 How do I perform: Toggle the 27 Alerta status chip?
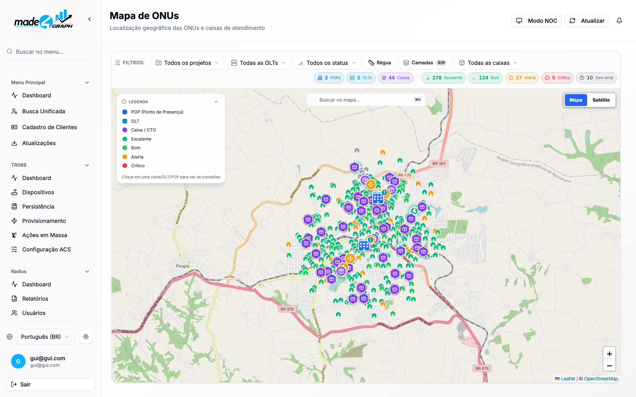522,78
